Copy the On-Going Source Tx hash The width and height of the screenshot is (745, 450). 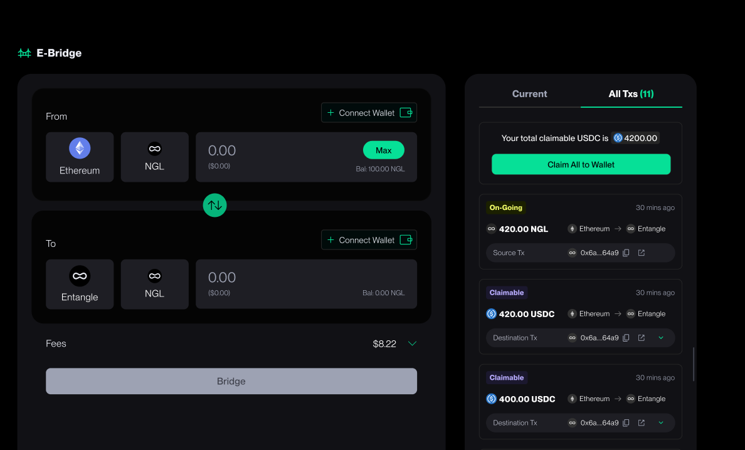pyautogui.click(x=626, y=253)
